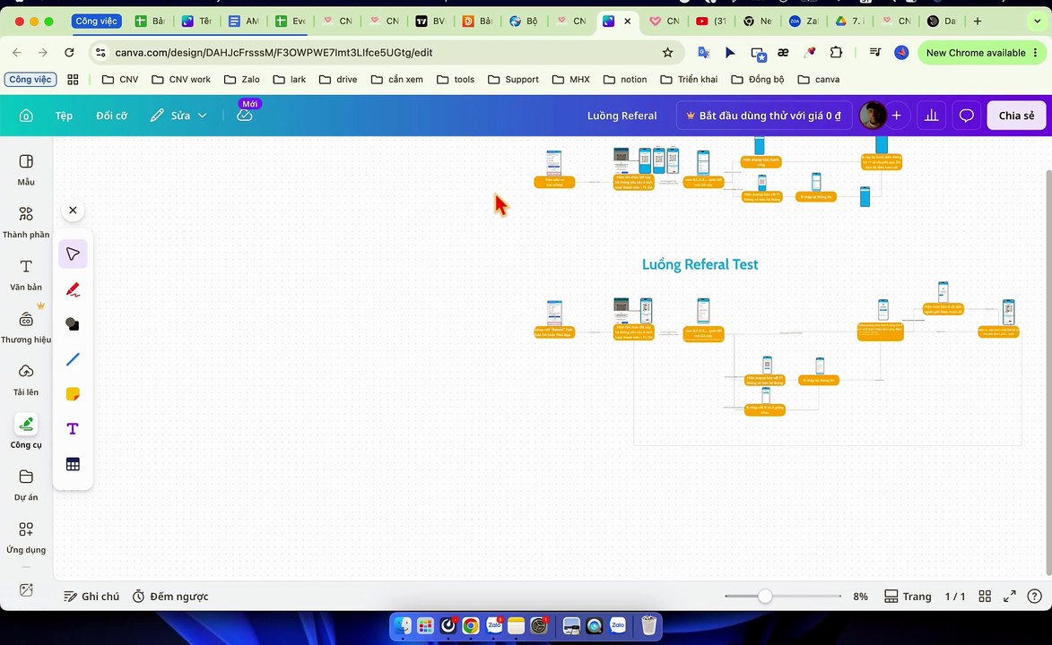Select the Luồng Referal Test heading
The image size is (1052, 645).
700,264
